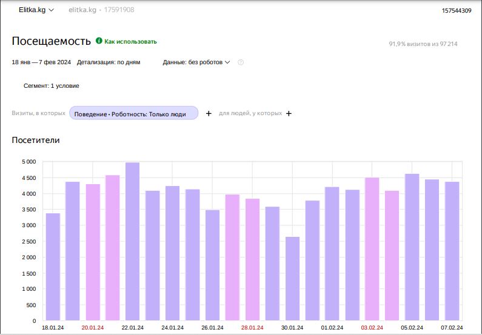The width and height of the screenshot is (482, 335).
Task: Open Сегмент: 1 условие selector
Action: (x=52, y=85)
